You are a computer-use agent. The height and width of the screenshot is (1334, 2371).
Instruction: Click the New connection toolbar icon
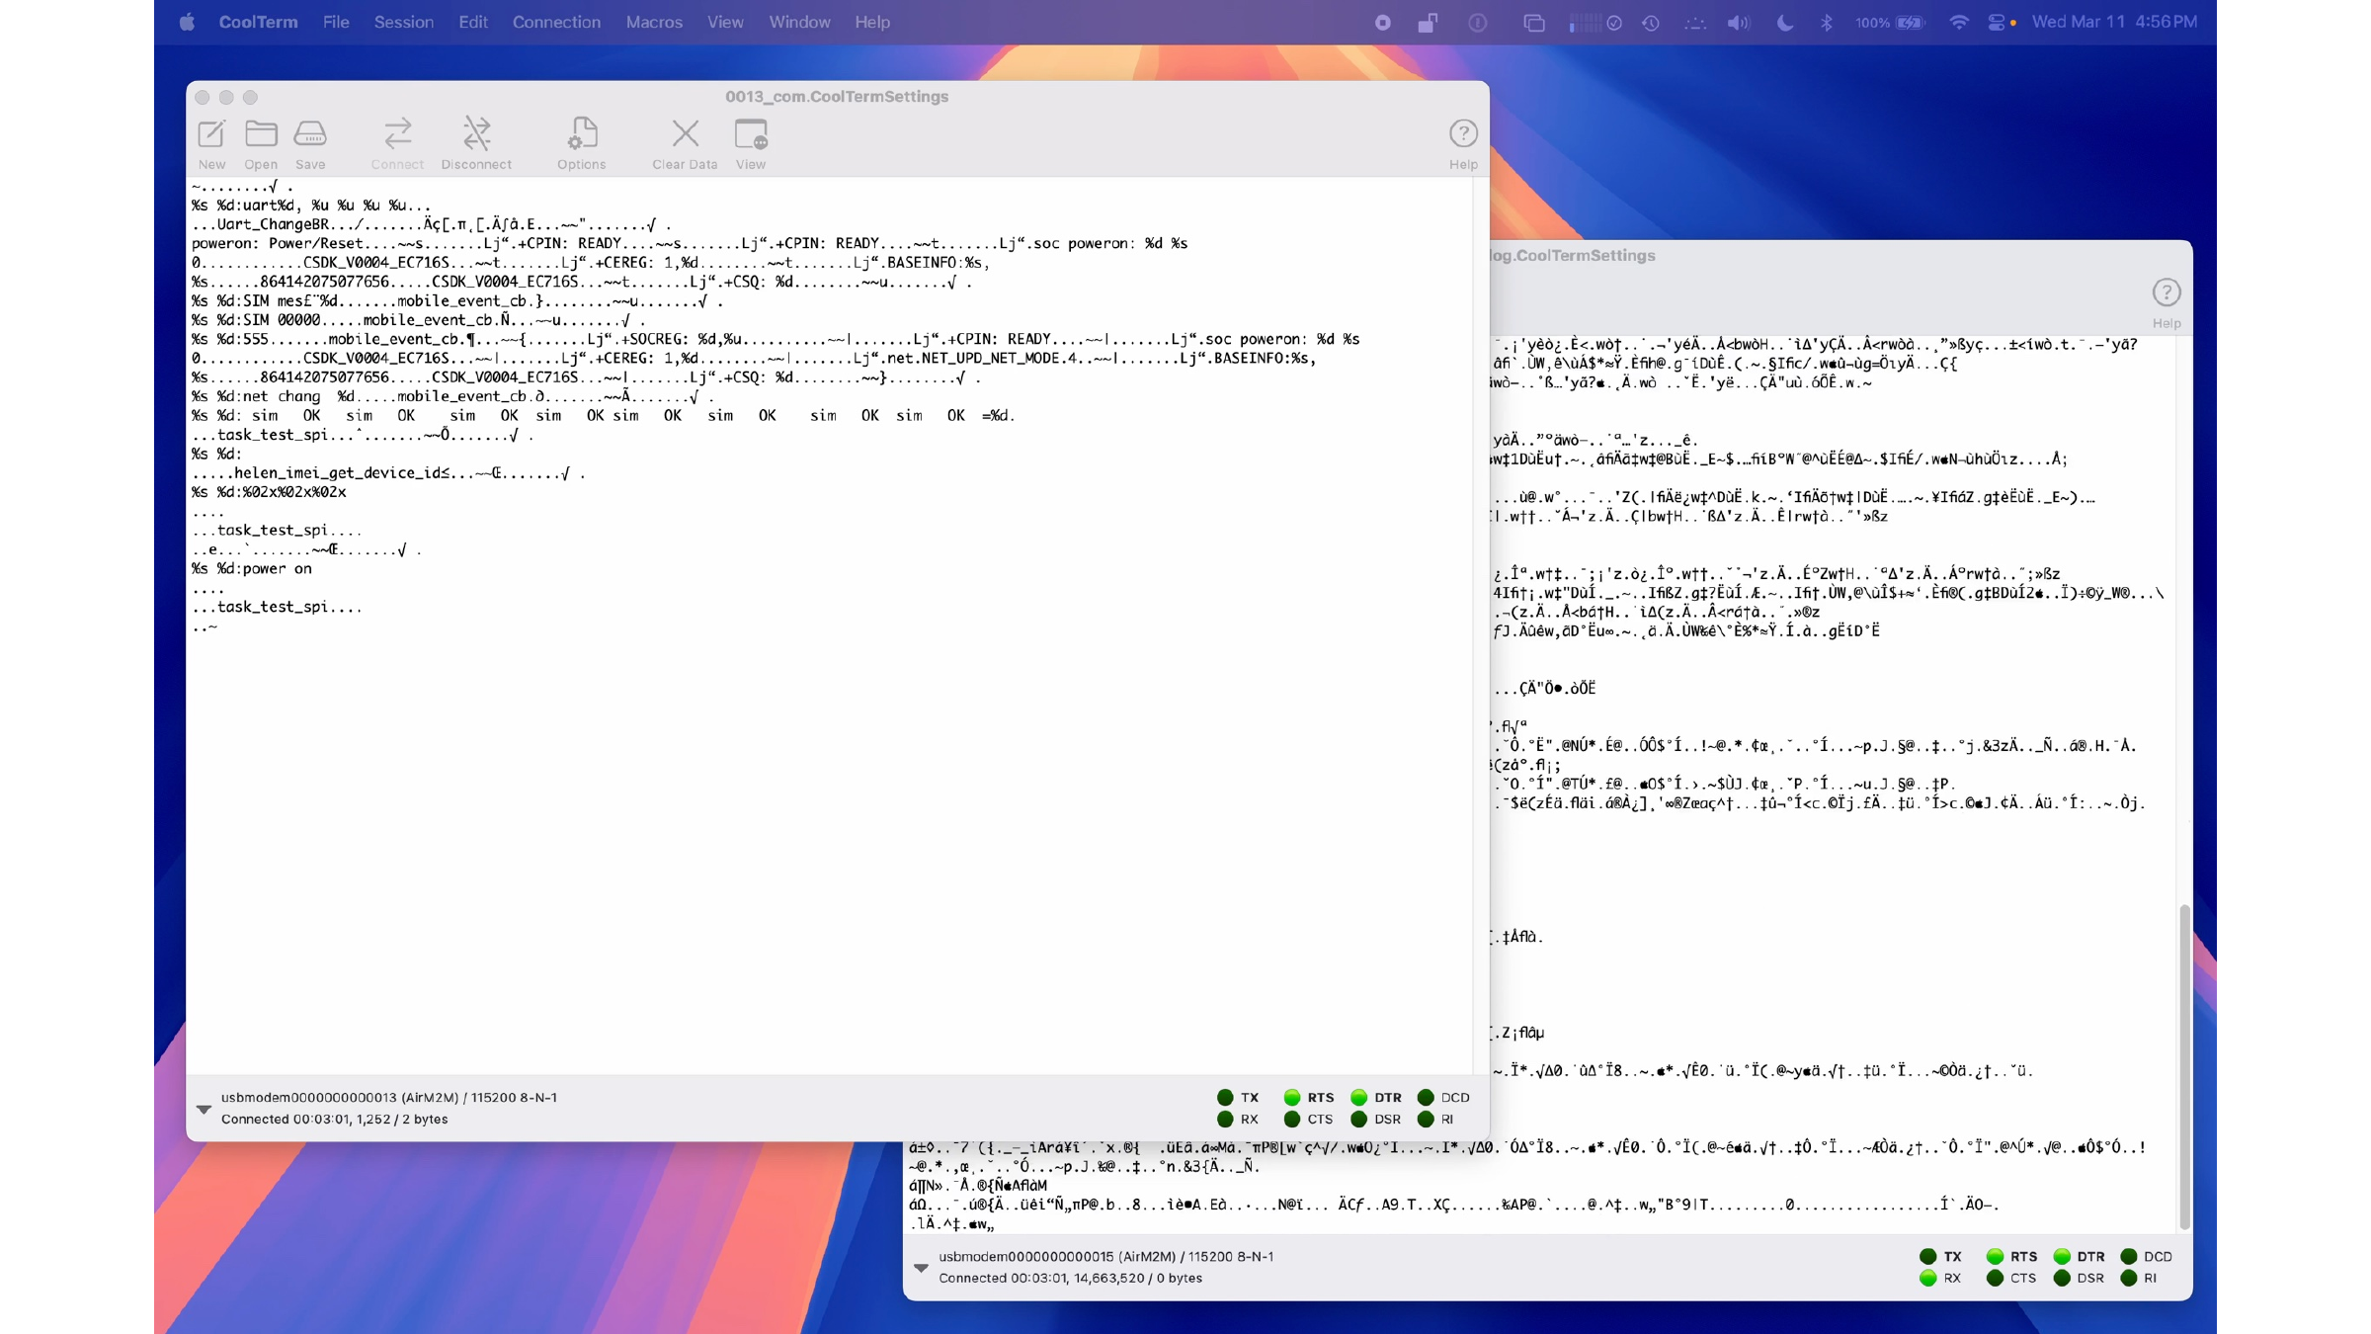click(x=211, y=143)
